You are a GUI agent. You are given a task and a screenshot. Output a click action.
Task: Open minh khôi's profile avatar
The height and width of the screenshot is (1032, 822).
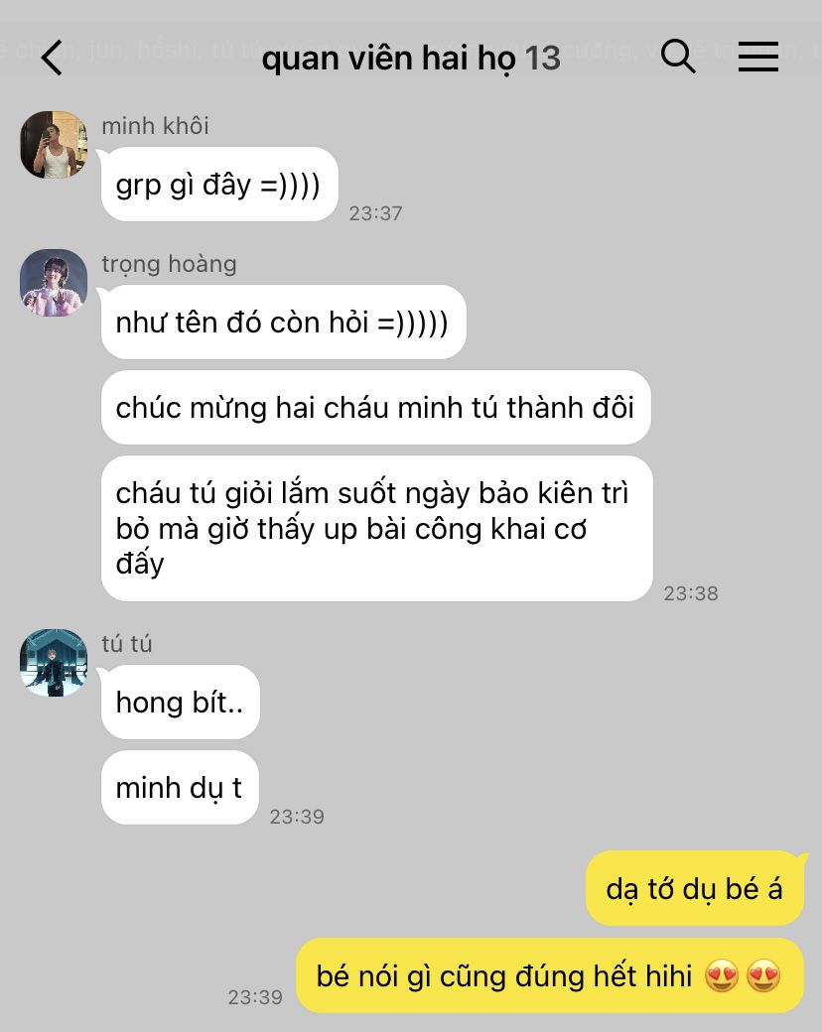click(x=54, y=145)
